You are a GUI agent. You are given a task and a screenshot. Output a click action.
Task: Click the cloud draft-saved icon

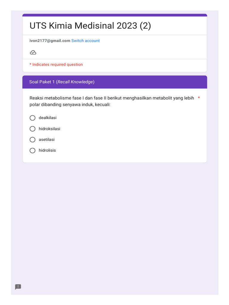point(33,53)
